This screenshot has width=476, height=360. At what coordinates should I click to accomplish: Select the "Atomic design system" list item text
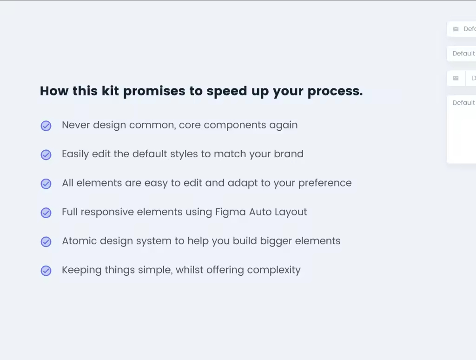point(201,241)
